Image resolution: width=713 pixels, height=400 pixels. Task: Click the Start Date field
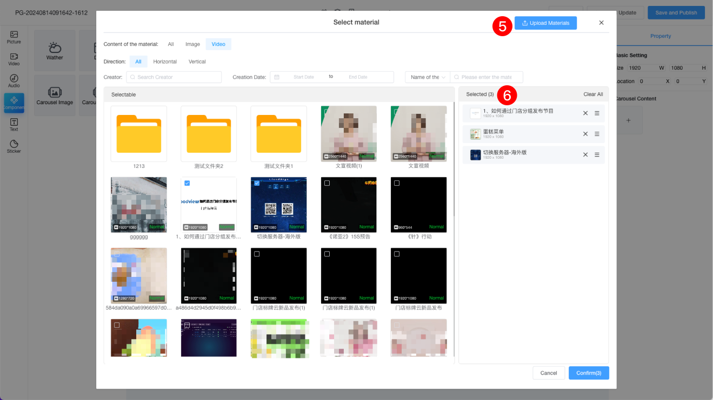coord(303,77)
